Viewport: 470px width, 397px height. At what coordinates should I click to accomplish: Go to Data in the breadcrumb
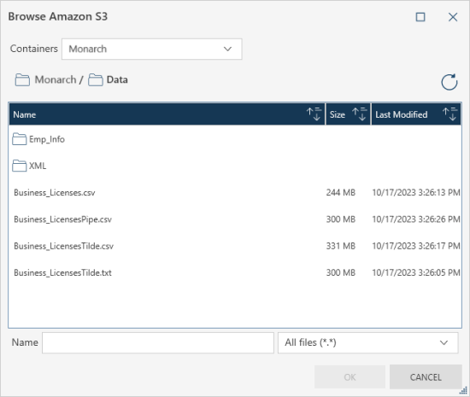pos(117,79)
